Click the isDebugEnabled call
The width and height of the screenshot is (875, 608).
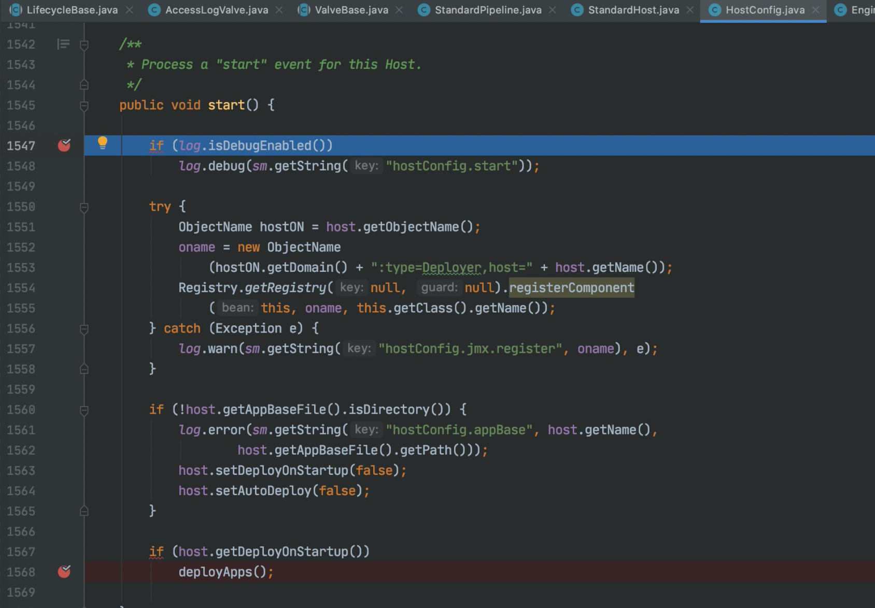pyautogui.click(x=260, y=146)
